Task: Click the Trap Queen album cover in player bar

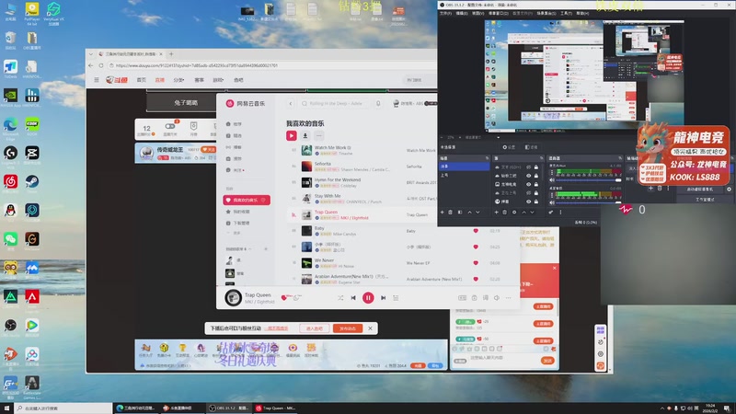Action: point(234,297)
